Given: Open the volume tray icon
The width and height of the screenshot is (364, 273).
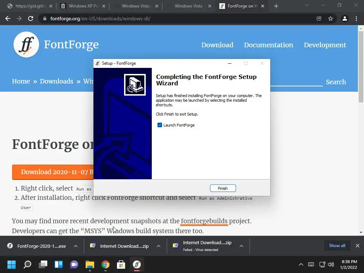Looking at the screenshot, I should click(x=331, y=264).
